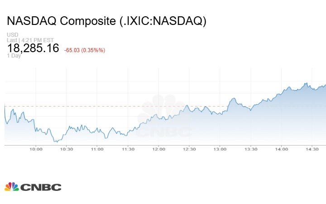326x204 pixels.
Task: Click the 11:00 time axis label
Action: 97,149
